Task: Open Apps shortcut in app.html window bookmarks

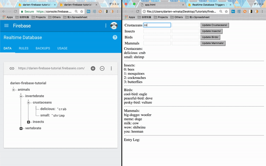Action: (130, 17)
